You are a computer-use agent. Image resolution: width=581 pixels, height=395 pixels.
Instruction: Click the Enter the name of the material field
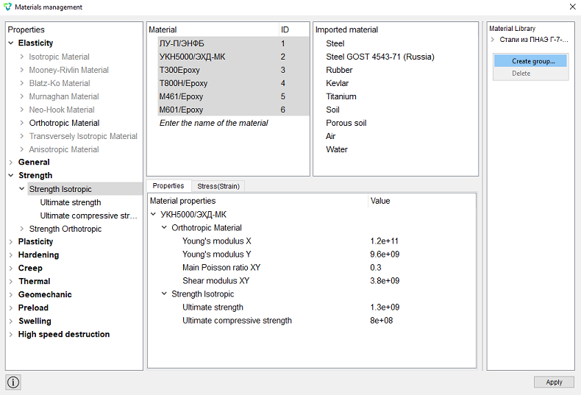tap(213, 123)
